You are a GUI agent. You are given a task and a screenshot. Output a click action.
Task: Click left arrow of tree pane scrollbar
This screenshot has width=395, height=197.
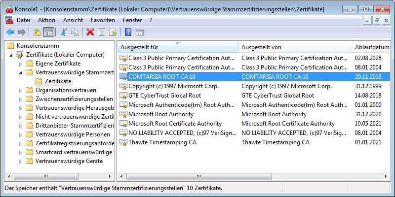point(9,176)
